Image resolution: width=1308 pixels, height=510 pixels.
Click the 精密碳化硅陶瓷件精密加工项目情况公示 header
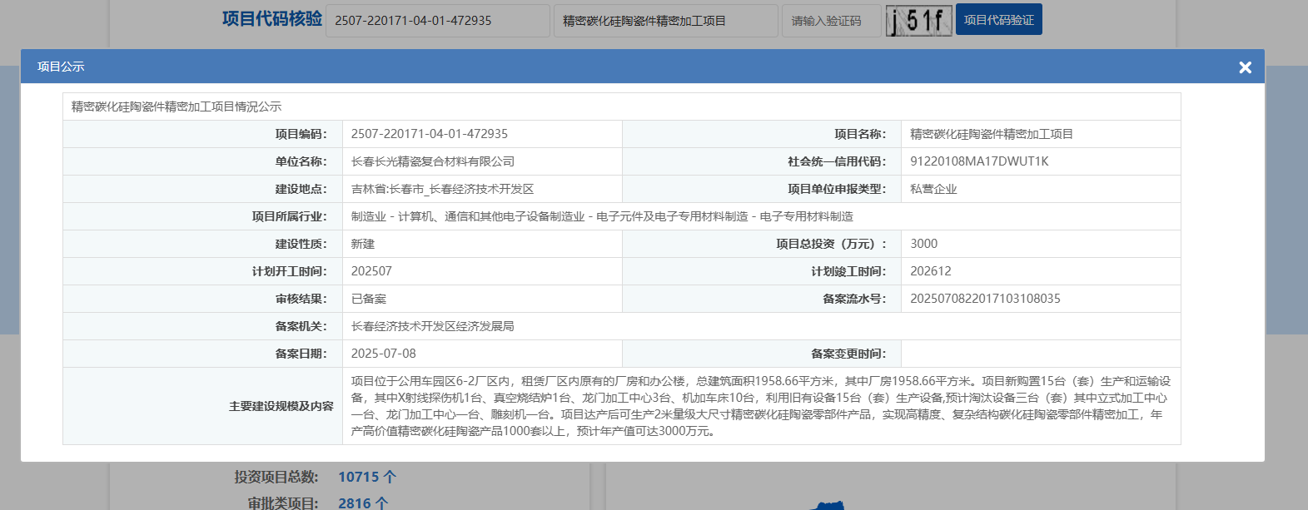177,106
